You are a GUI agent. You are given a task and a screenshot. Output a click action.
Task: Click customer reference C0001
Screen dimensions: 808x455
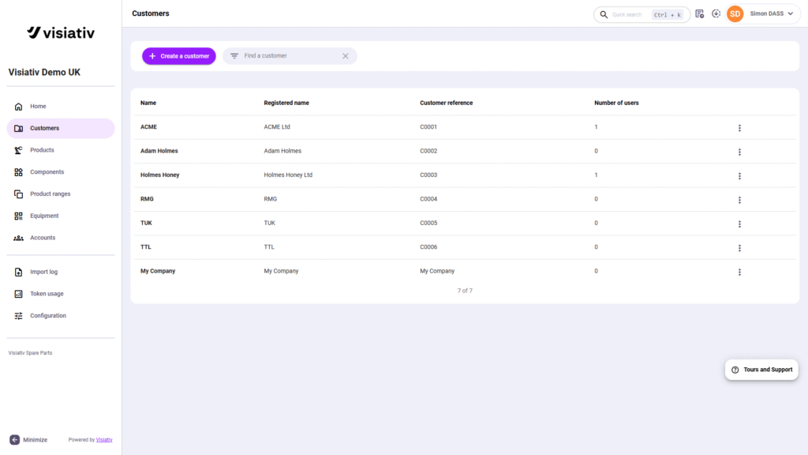coord(428,127)
